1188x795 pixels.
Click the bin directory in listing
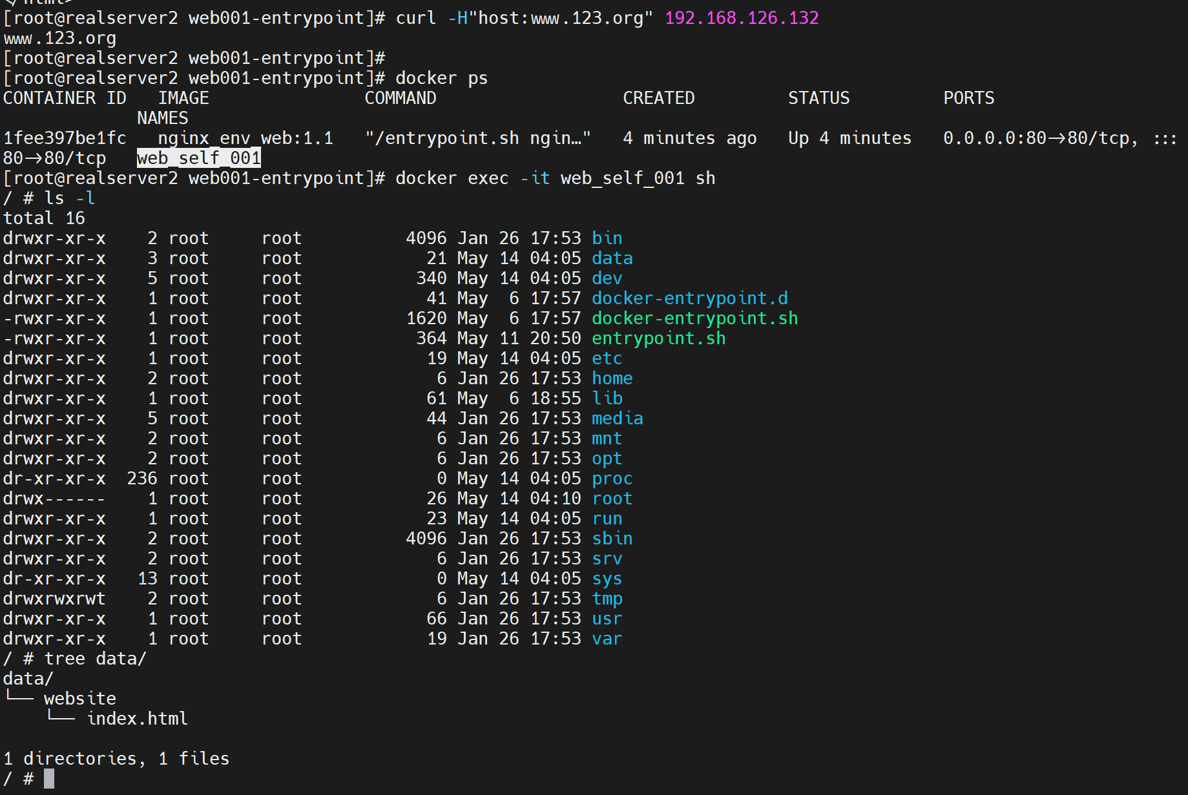click(x=607, y=238)
